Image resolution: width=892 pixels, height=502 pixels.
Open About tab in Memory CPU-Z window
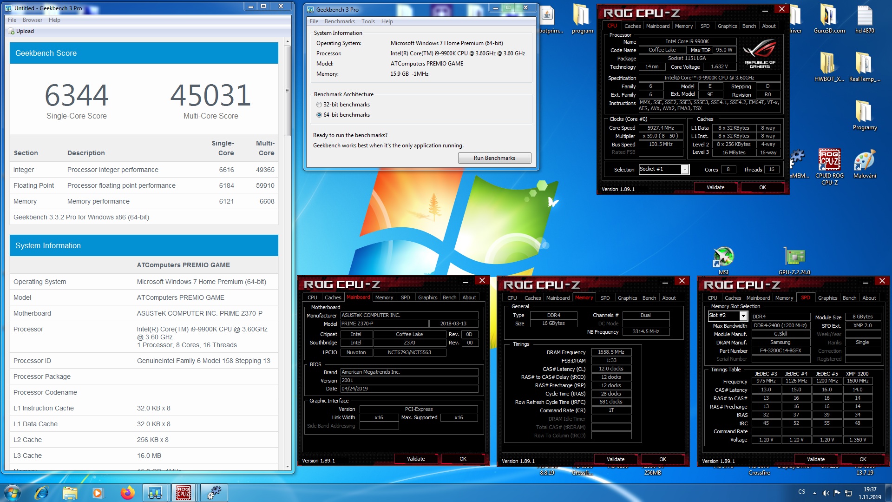tap(669, 298)
